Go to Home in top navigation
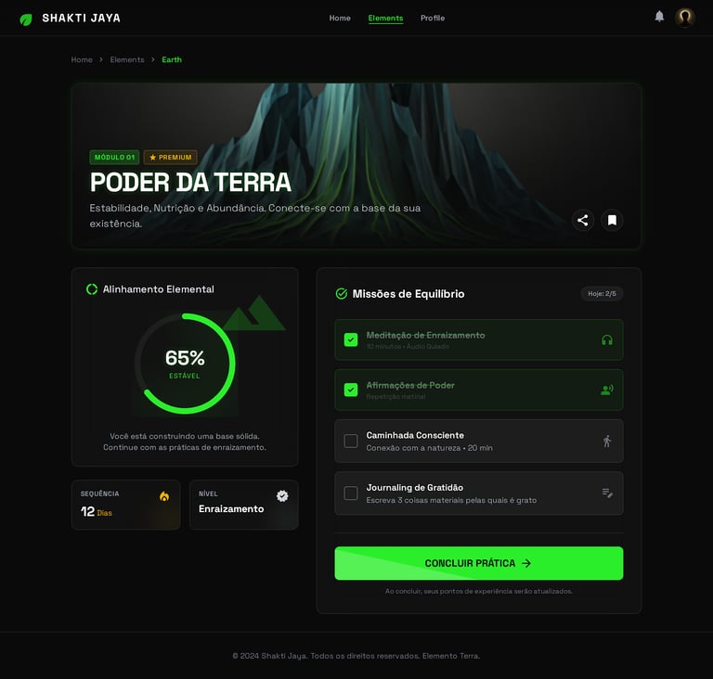 coord(340,19)
